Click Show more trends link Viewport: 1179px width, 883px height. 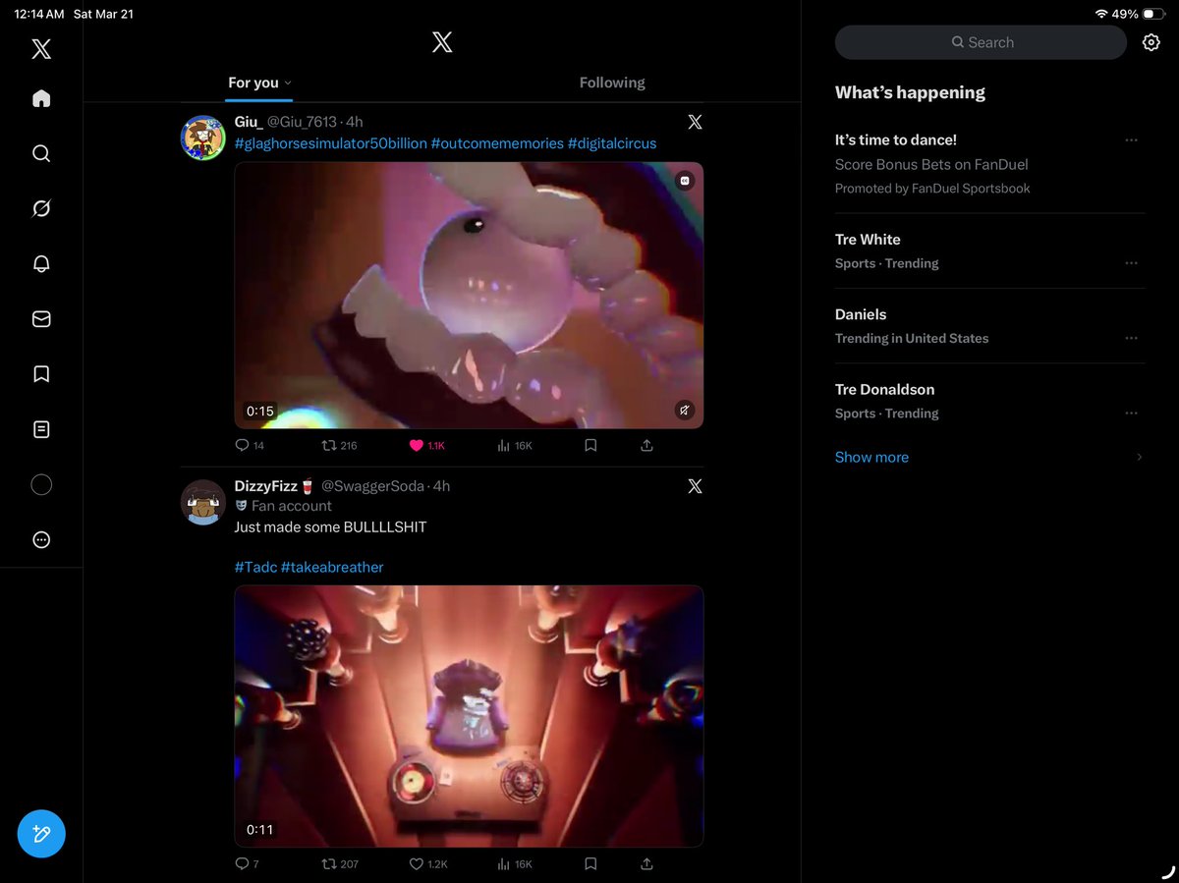pos(871,457)
